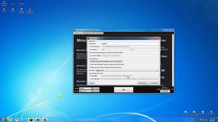Switch to the Development Console tab
The width and height of the screenshot is (218, 122).
89,33
